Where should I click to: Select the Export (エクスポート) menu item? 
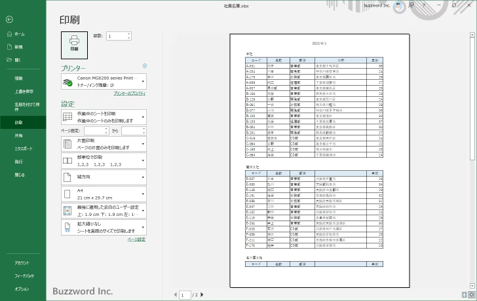pos(23,149)
